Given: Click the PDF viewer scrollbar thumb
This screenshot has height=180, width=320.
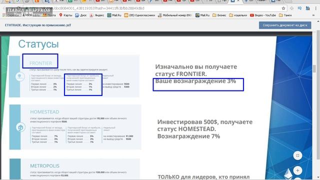Looking at the screenshot, I should pos(314,69).
